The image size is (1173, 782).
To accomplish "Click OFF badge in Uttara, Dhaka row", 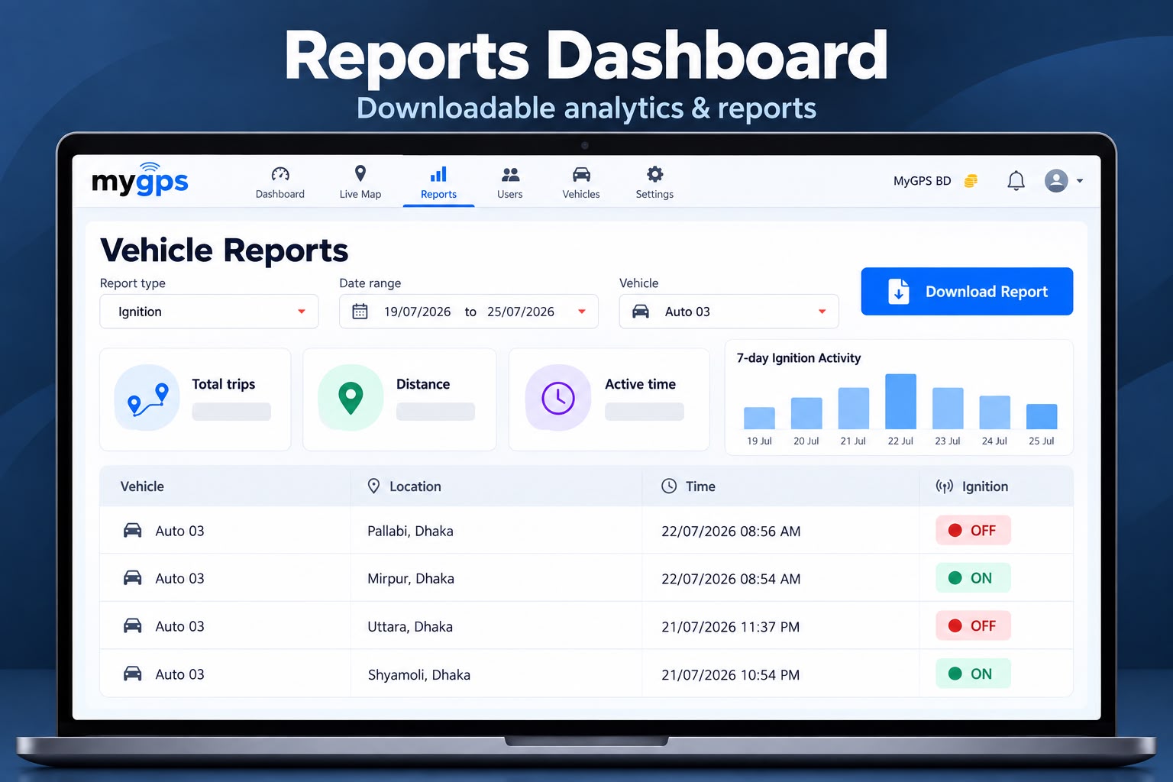I will [973, 625].
